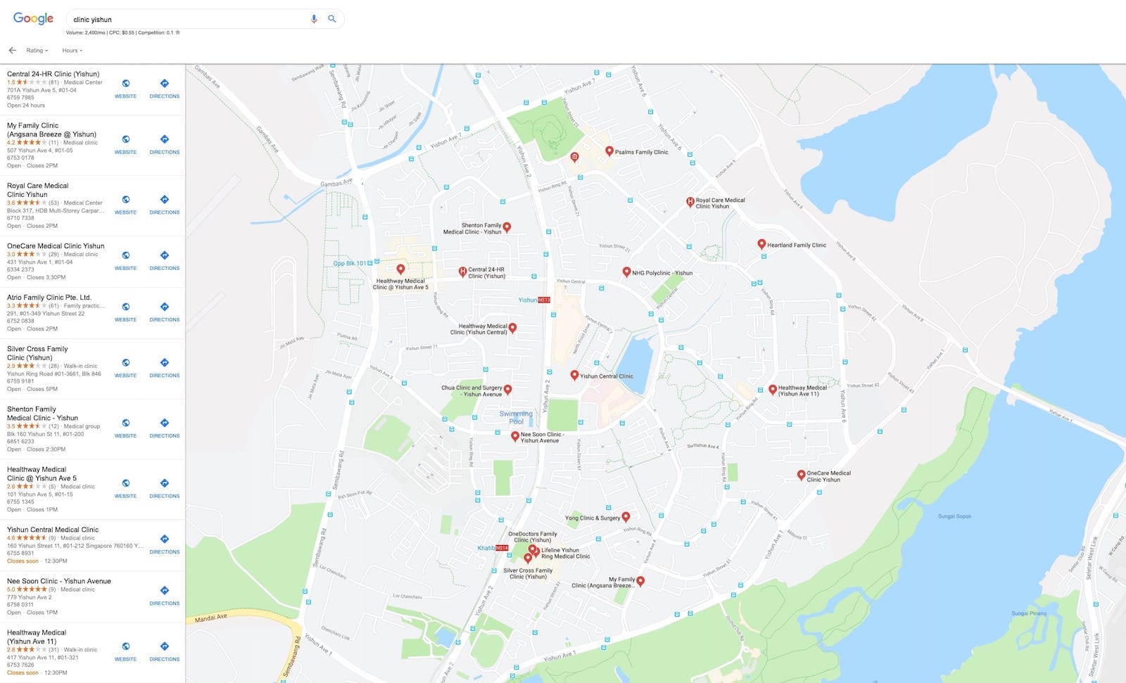
Task: Click the OneCare Medical Clinic Yishun map pin
Action: coord(801,475)
